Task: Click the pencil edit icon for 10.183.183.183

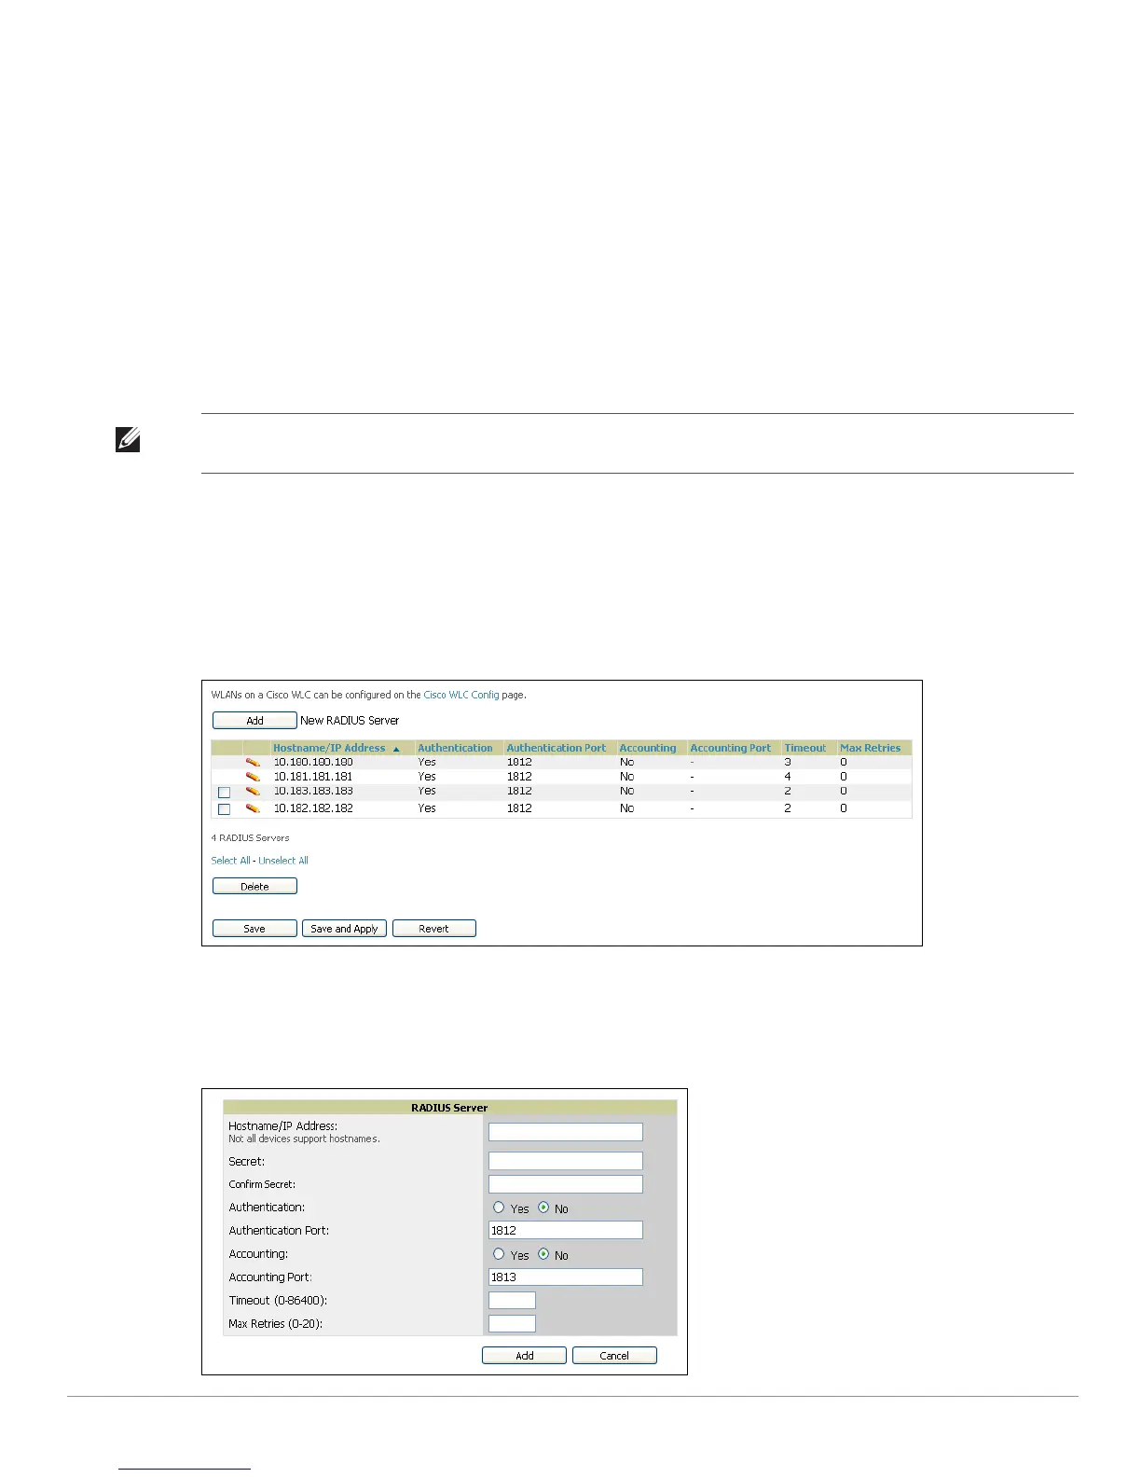Action: pyautogui.click(x=253, y=791)
